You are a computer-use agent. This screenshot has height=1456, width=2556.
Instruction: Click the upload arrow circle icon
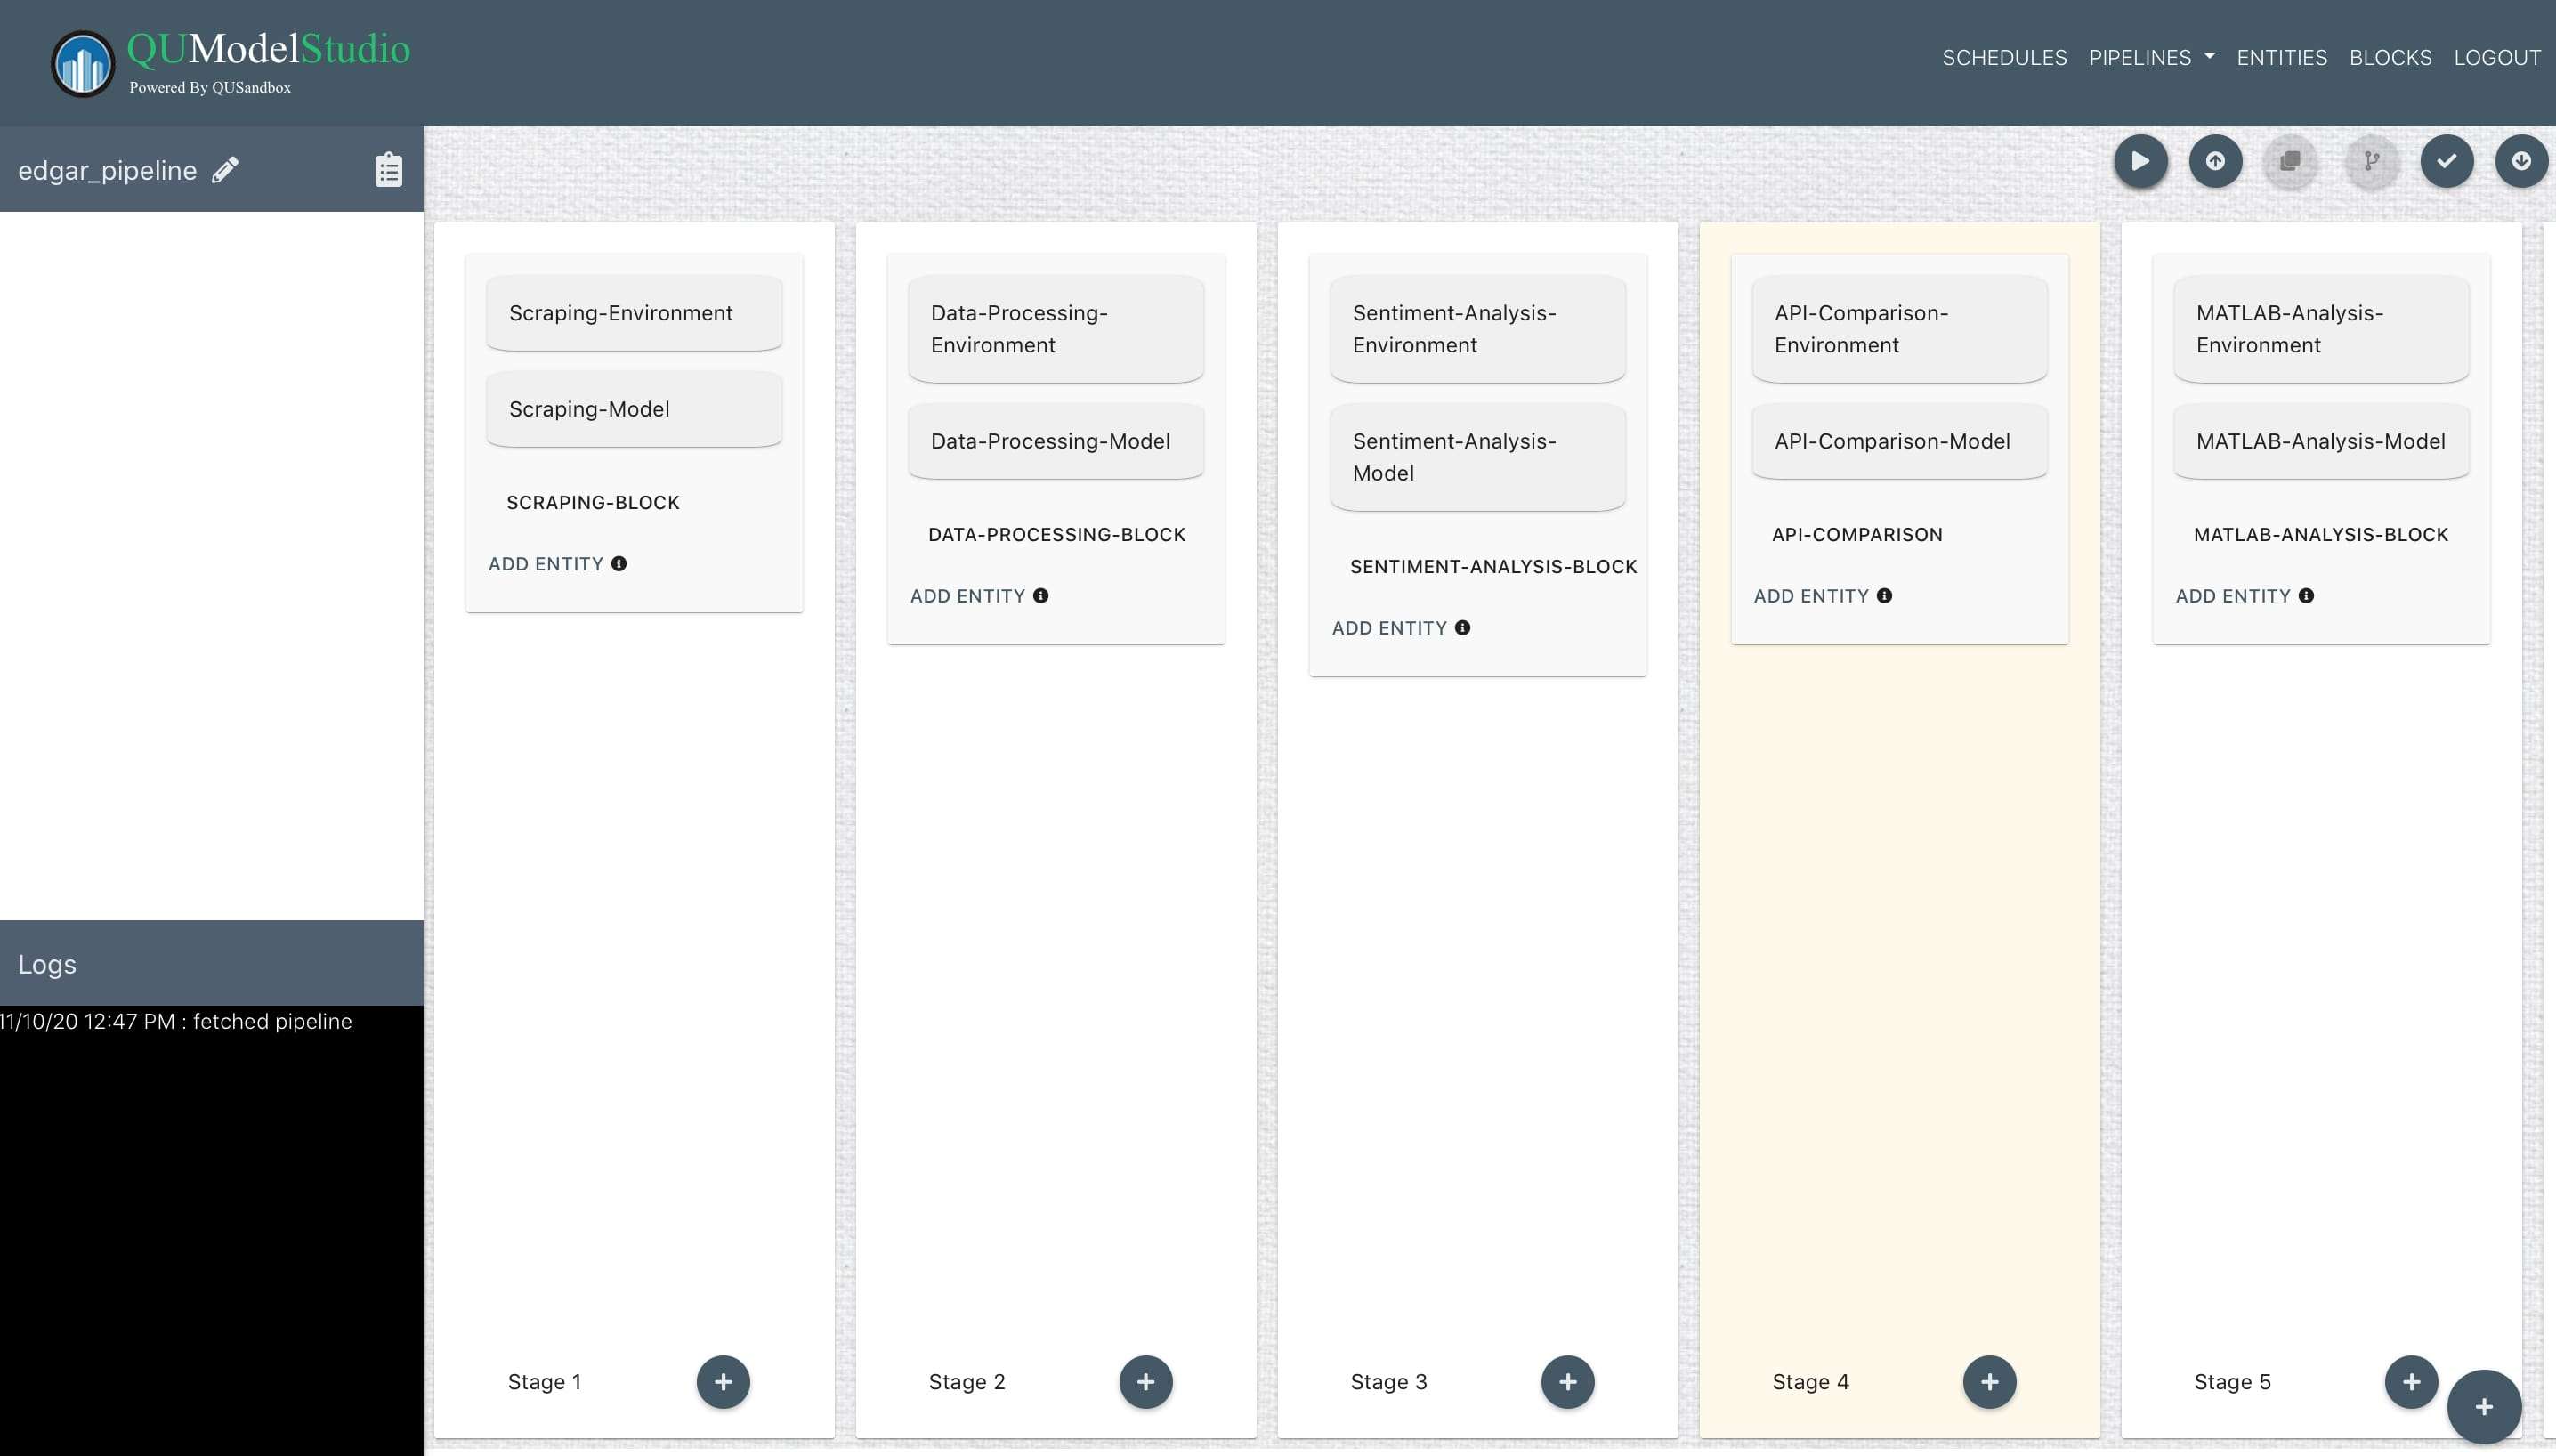[2215, 161]
